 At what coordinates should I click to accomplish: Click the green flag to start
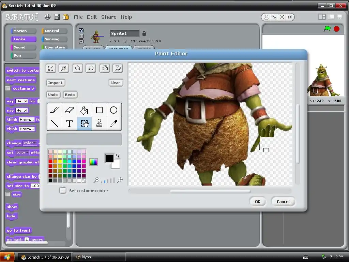tap(327, 29)
